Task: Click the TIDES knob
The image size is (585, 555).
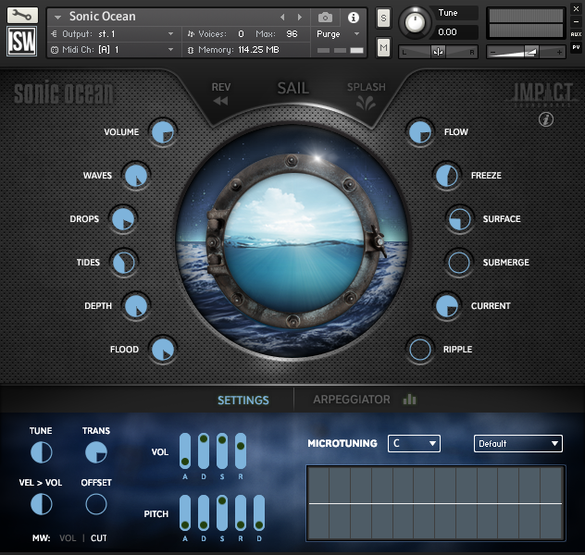Action: click(123, 263)
